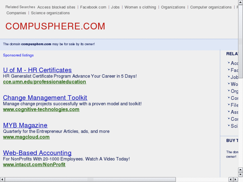Screen dimensions: 243x182
Task: Click the 'Related Searches' label
Action: click(x=20, y=7)
